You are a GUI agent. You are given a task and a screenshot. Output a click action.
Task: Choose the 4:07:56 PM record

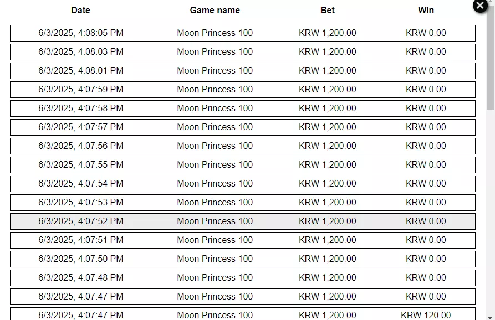242,146
